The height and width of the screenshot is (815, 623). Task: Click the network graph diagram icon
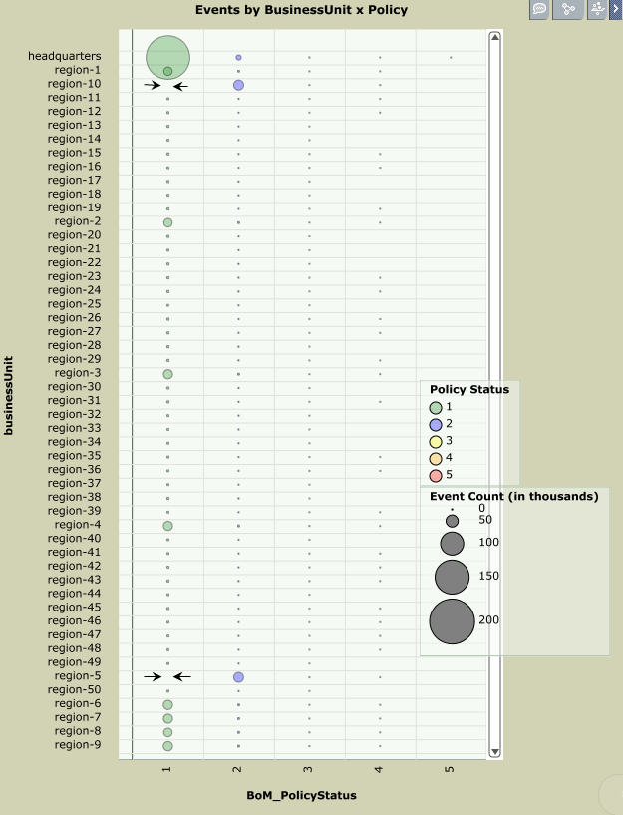pyautogui.click(x=568, y=9)
